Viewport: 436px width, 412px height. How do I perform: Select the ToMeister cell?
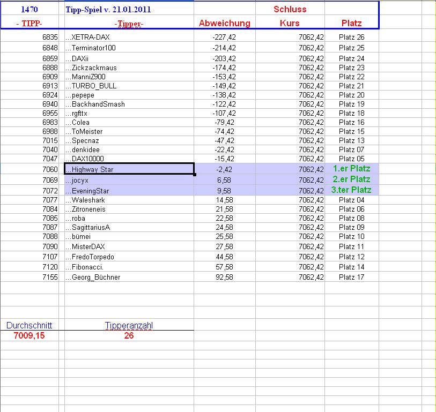pos(129,131)
